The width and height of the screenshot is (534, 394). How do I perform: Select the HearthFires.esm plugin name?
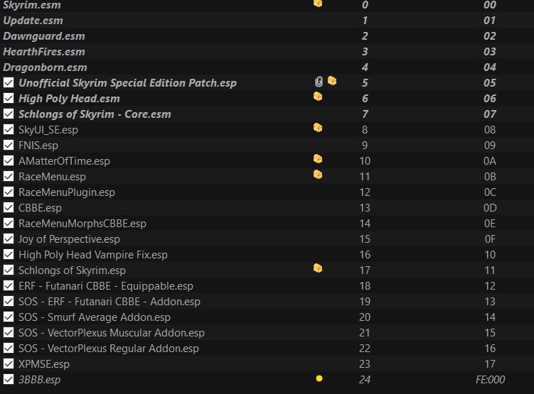[44, 52]
